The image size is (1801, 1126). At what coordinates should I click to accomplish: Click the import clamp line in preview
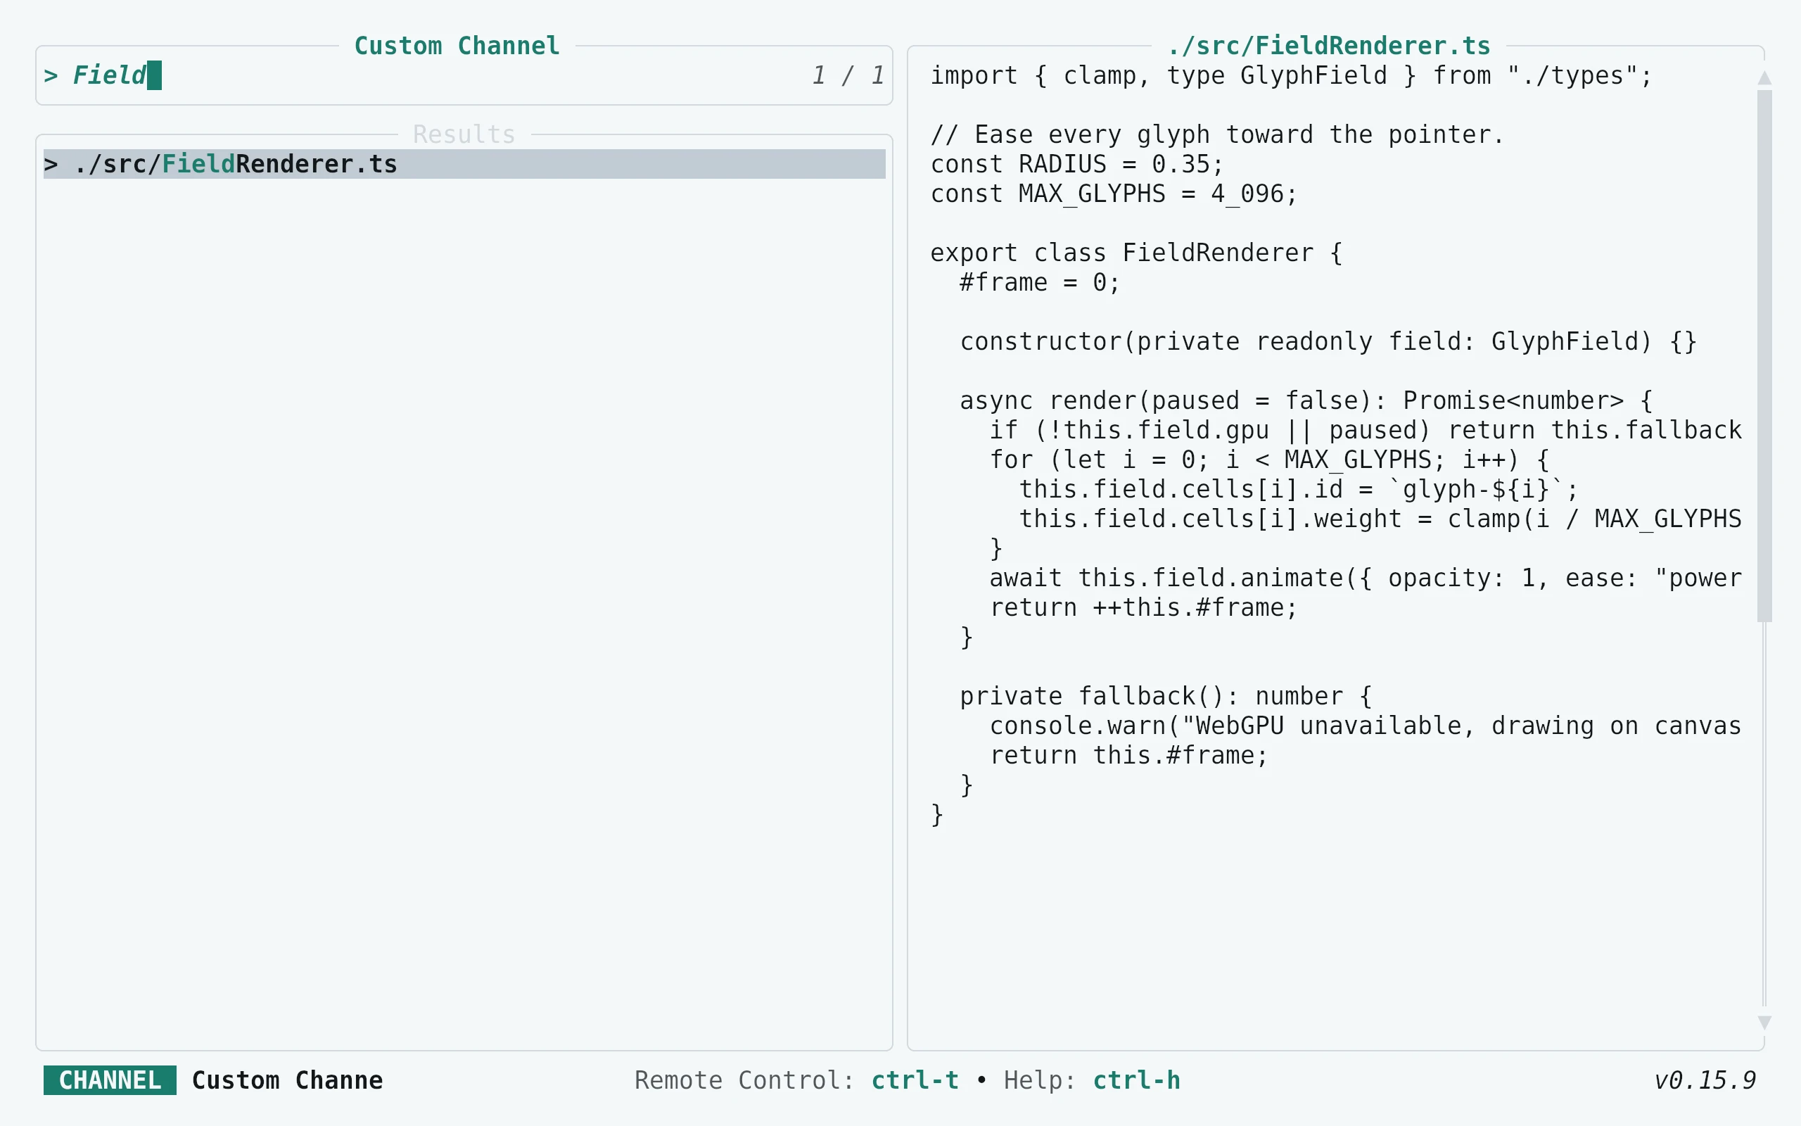click(1291, 75)
